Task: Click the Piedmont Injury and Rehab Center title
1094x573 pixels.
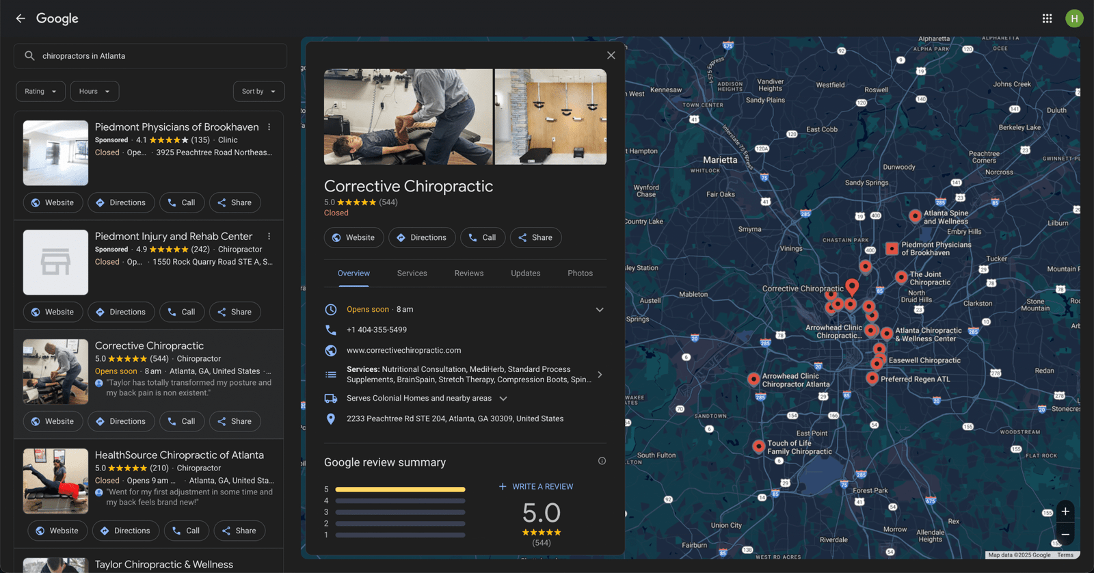Action: 174,237
